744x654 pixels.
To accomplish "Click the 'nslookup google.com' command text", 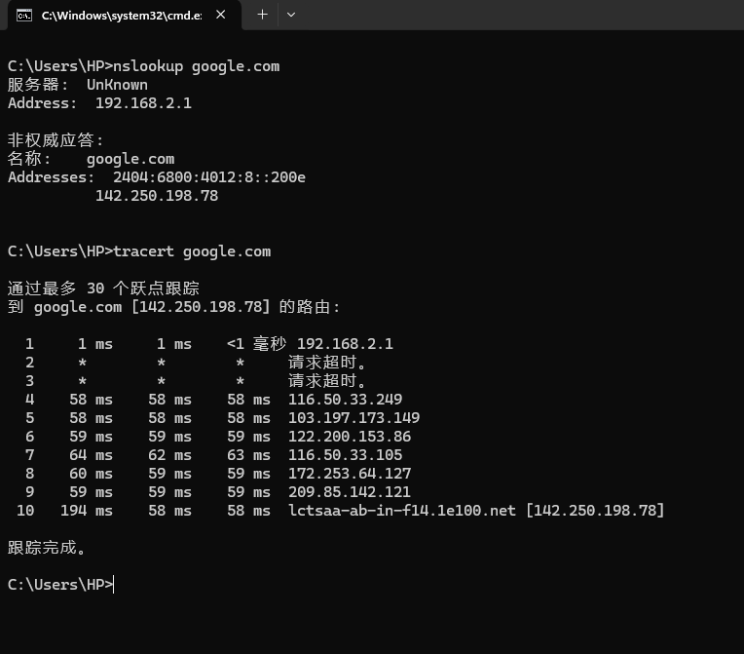I will 196,66.
